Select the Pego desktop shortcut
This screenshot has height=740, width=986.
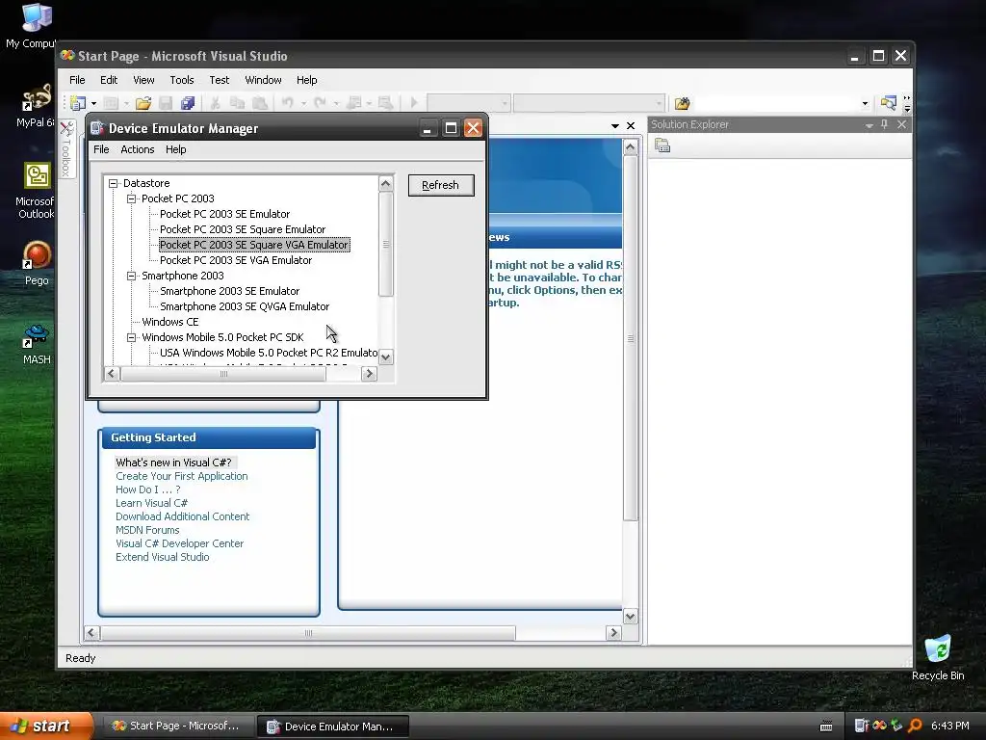click(37, 263)
